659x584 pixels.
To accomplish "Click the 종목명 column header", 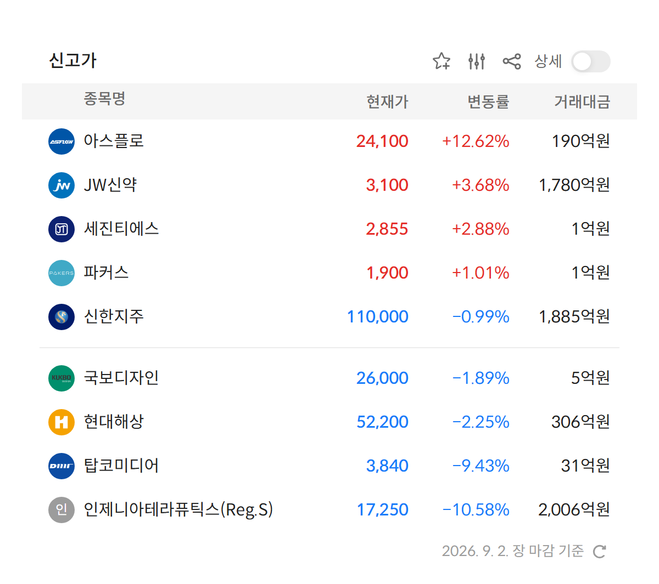I will coord(104,99).
